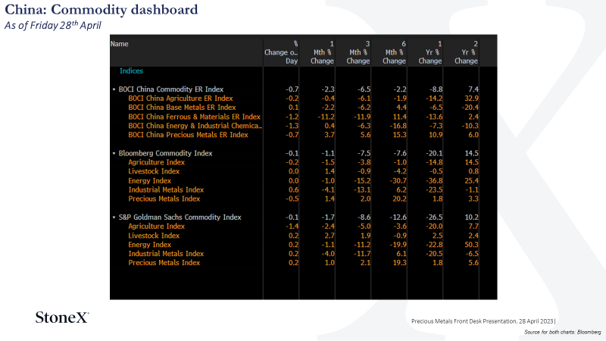Collapse the S&P Goldman Sachs Commodity Index group
The width and height of the screenshot is (606, 341).
pyautogui.click(x=114, y=217)
